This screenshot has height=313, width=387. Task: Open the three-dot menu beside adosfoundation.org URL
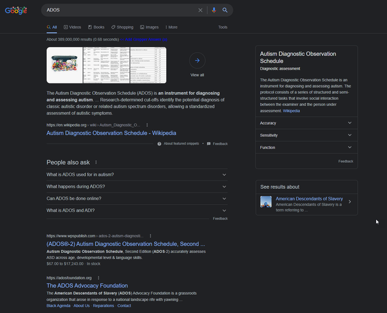(98, 278)
